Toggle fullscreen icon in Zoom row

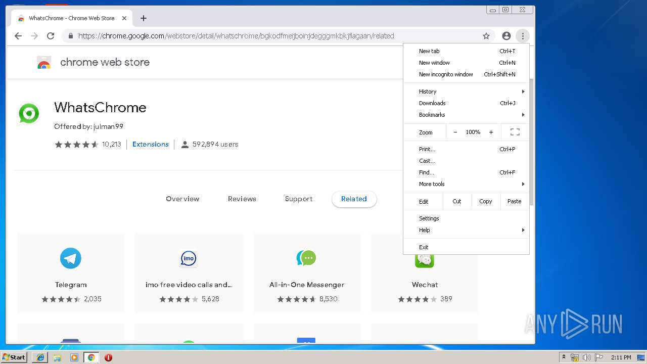(515, 132)
